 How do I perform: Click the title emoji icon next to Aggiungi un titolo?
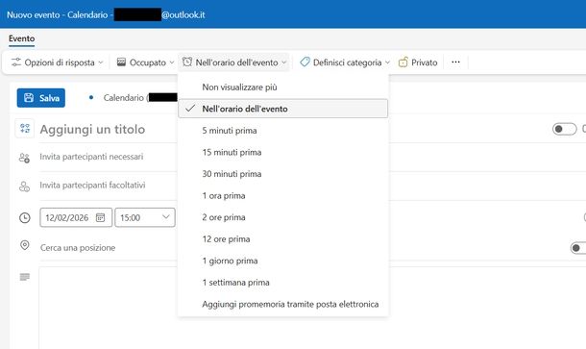(x=25, y=129)
